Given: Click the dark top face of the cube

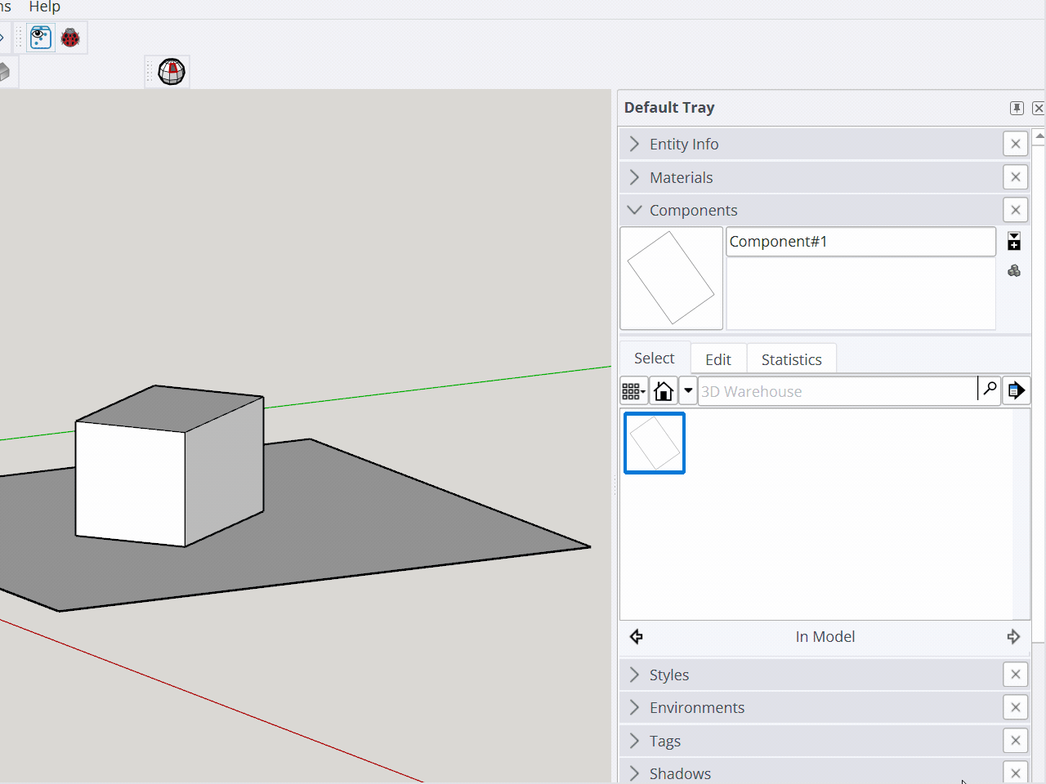Looking at the screenshot, I should pyautogui.click(x=170, y=408).
